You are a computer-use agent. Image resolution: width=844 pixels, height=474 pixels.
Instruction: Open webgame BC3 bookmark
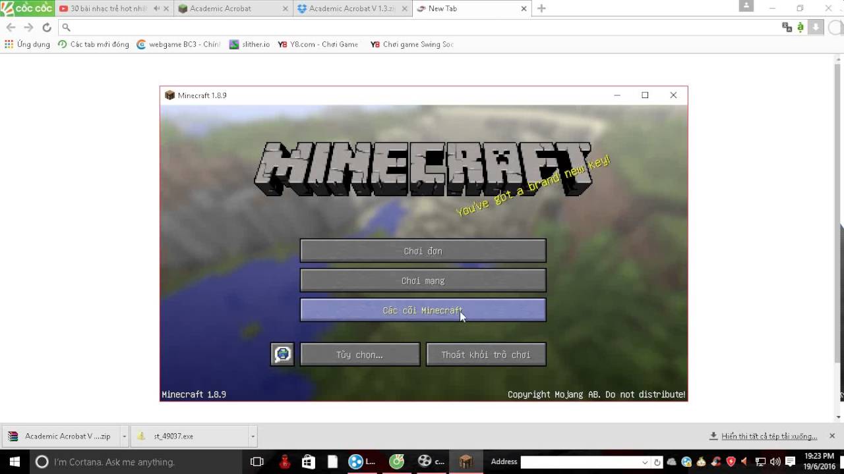tap(178, 44)
